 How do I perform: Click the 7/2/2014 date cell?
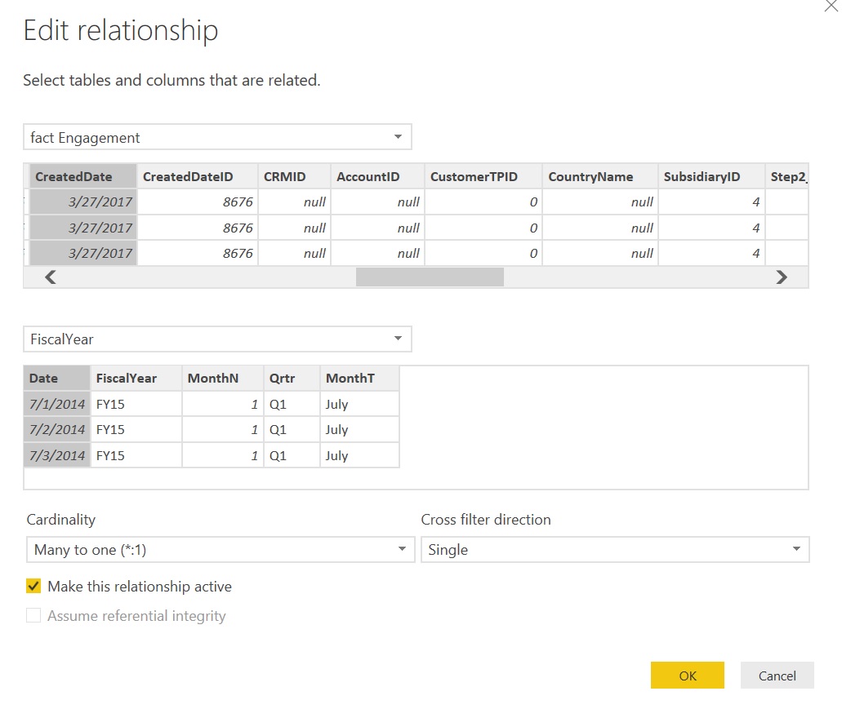coord(57,430)
